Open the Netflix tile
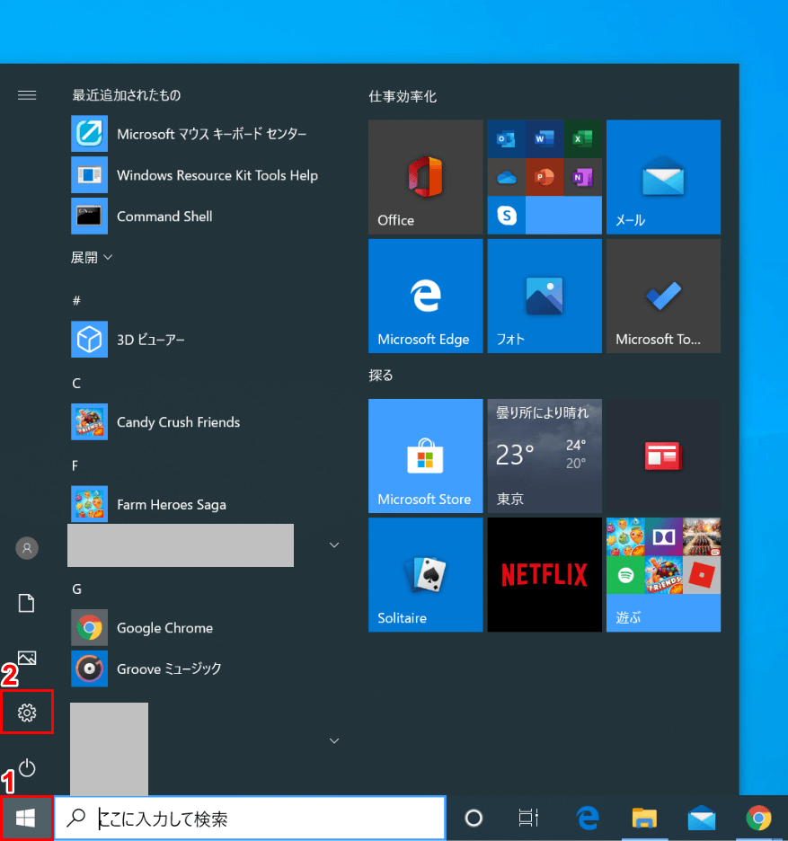The height and width of the screenshot is (841, 788). point(545,575)
